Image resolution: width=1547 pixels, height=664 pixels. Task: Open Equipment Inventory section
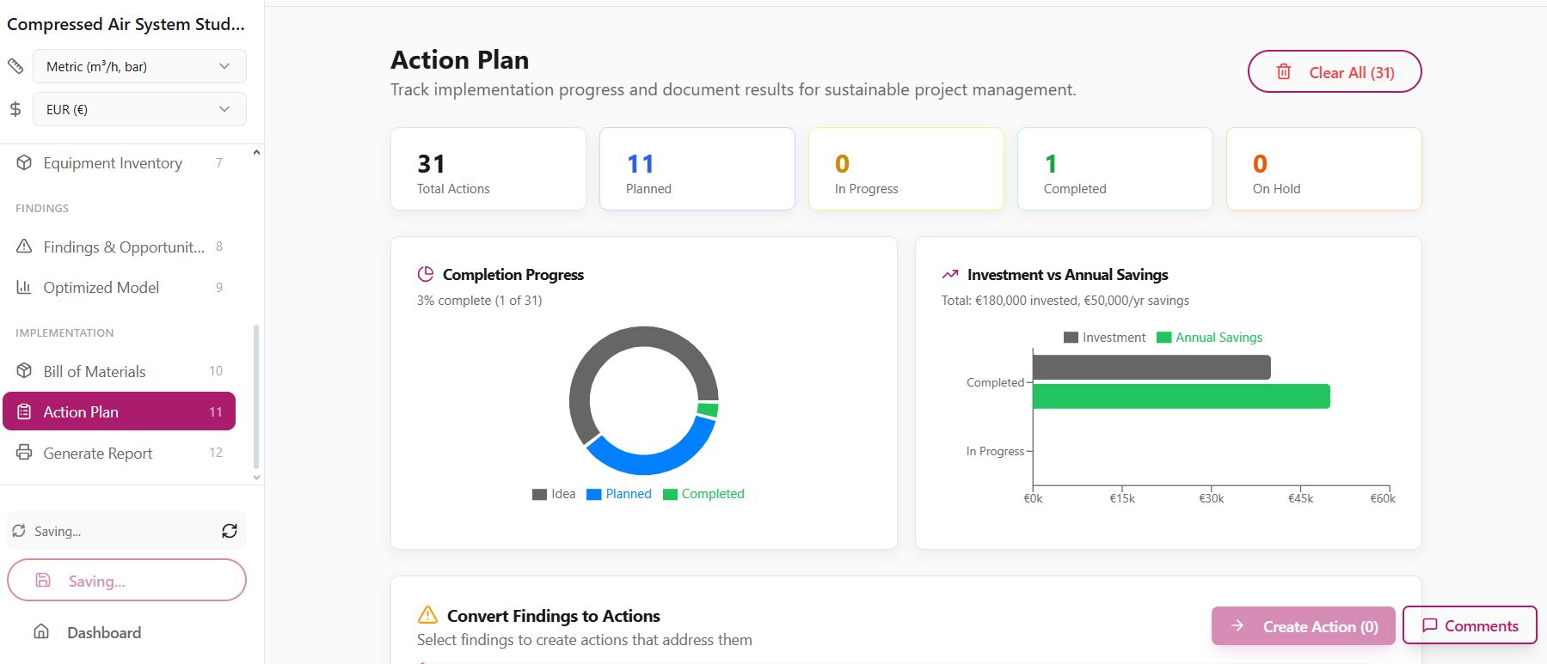[x=120, y=162]
